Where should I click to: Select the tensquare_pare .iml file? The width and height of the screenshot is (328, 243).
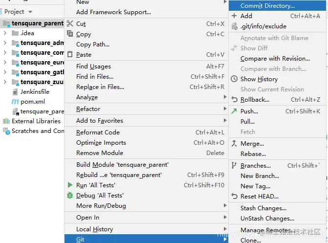pos(42,111)
